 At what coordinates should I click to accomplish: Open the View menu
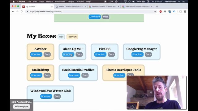pyautogui.click(x=41, y=2)
